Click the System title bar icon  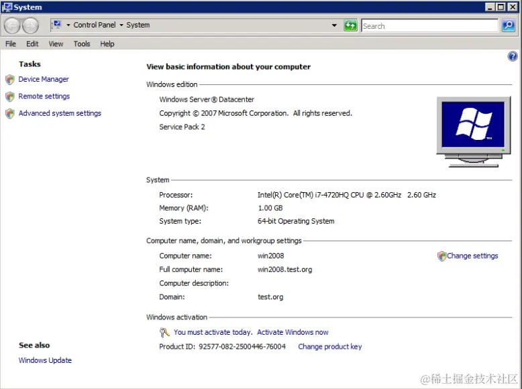(7, 7)
